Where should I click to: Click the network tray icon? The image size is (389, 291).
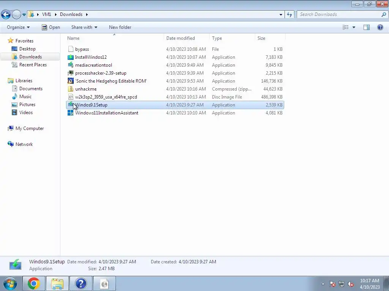(x=342, y=284)
